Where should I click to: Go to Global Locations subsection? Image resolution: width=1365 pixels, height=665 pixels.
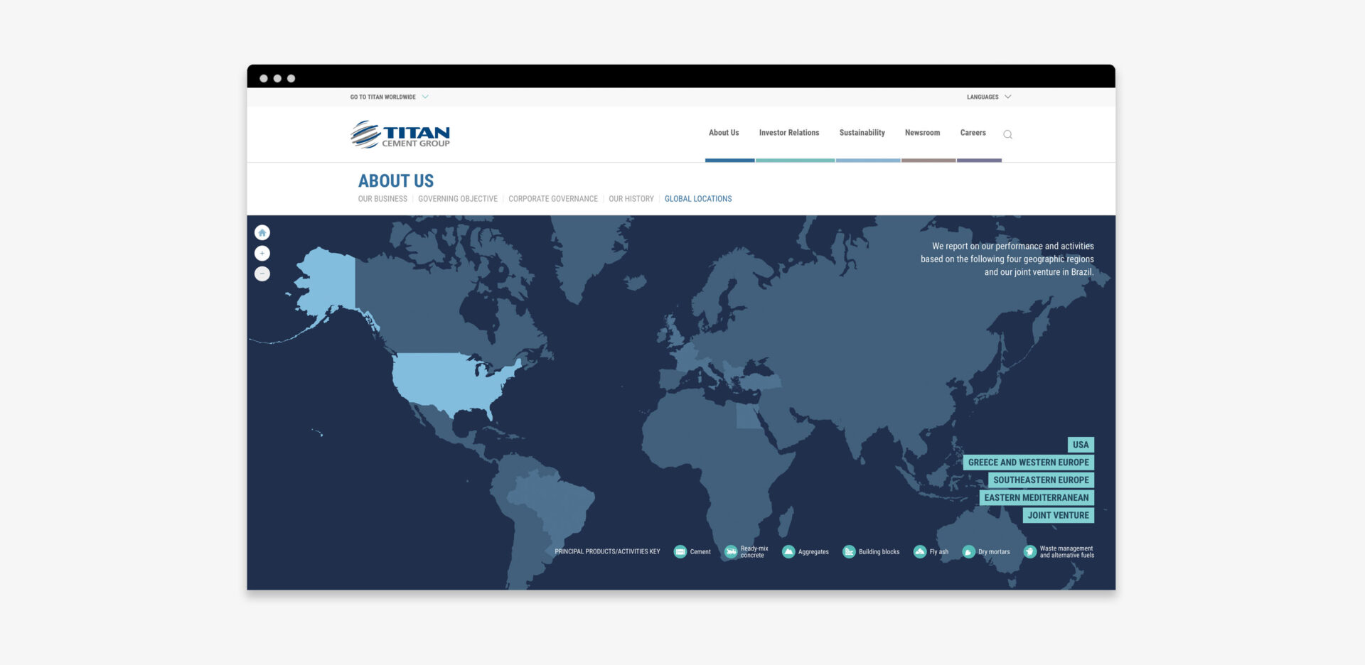pos(698,199)
